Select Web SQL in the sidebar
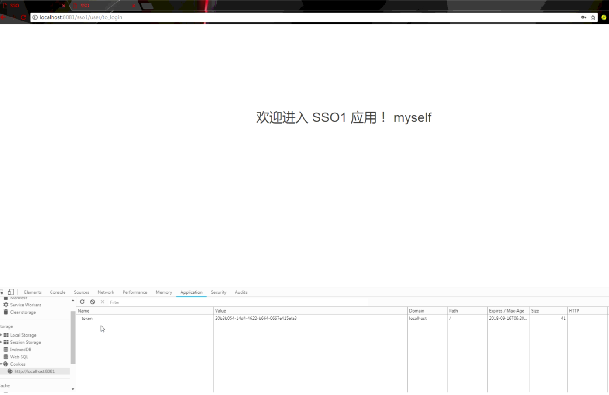The height and width of the screenshot is (395, 609). point(19,357)
